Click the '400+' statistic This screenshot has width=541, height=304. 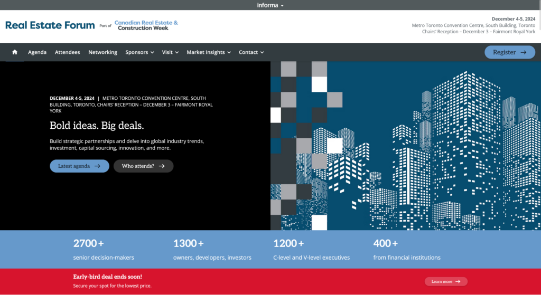pyautogui.click(x=385, y=243)
